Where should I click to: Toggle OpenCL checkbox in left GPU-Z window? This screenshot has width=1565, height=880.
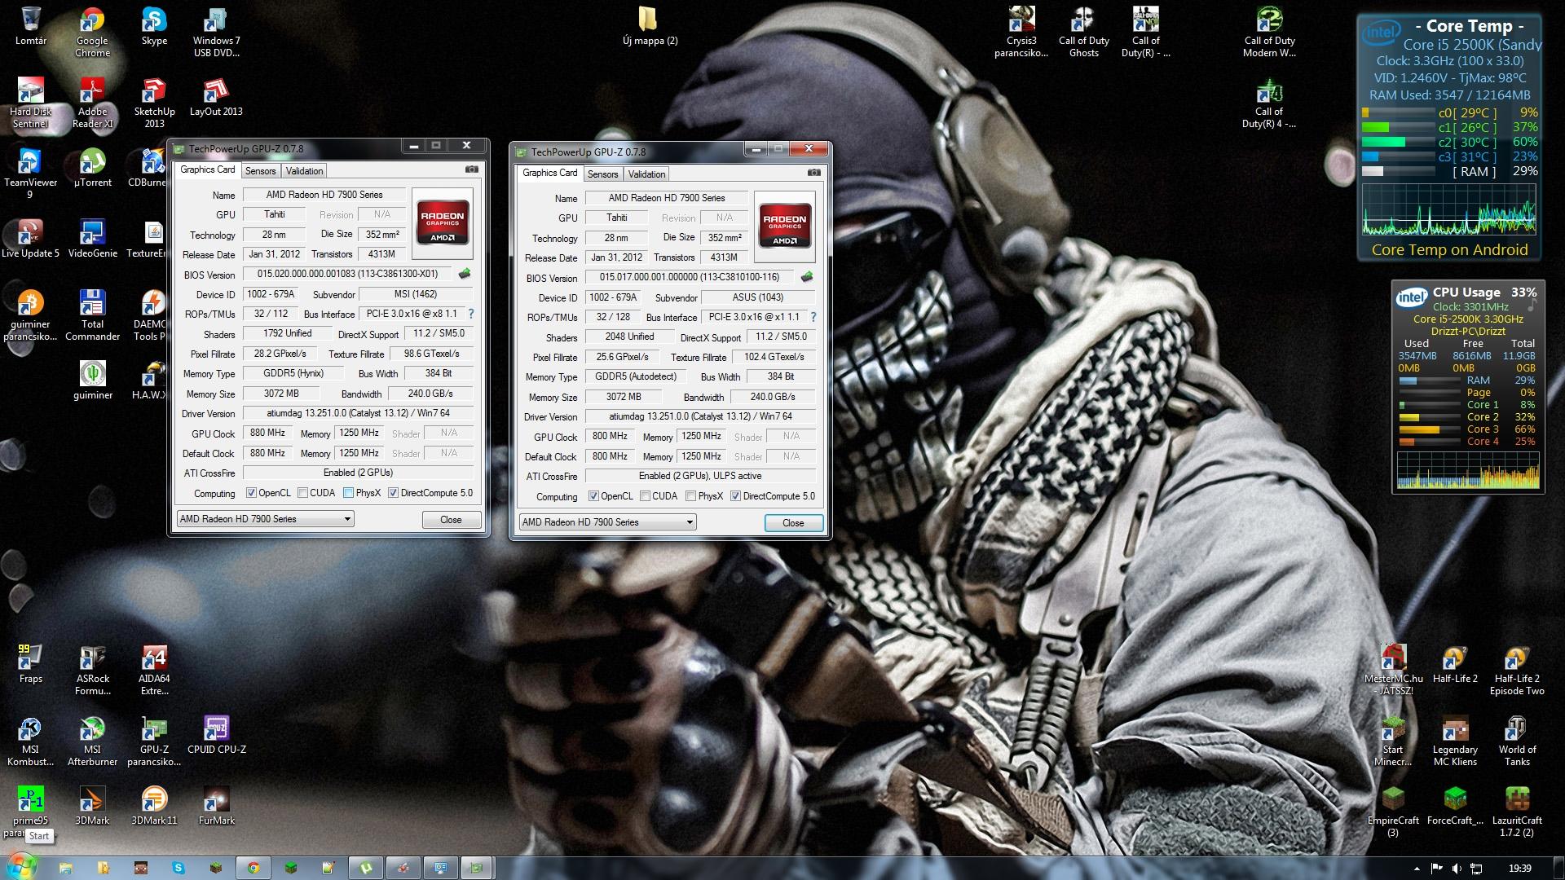coord(252,493)
